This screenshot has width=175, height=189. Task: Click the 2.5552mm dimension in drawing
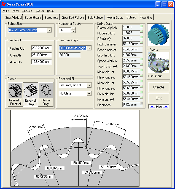(36, 127)
